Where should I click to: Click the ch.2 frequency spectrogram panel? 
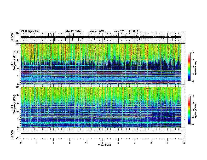point(101,107)
